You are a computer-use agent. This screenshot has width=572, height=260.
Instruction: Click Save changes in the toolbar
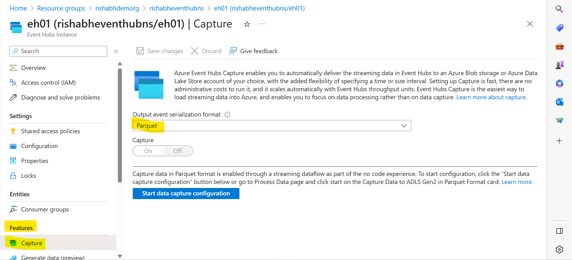click(x=160, y=51)
